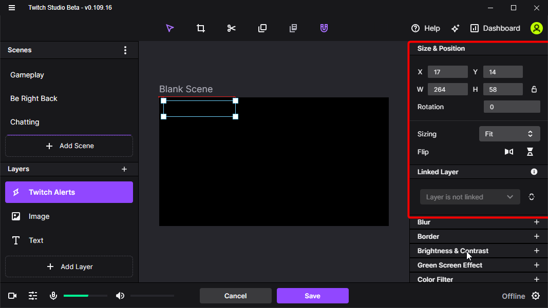Flip the selected layer horizontally
Image resolution: width=548 pixels, height=308 pixels.
coord(508,152)
